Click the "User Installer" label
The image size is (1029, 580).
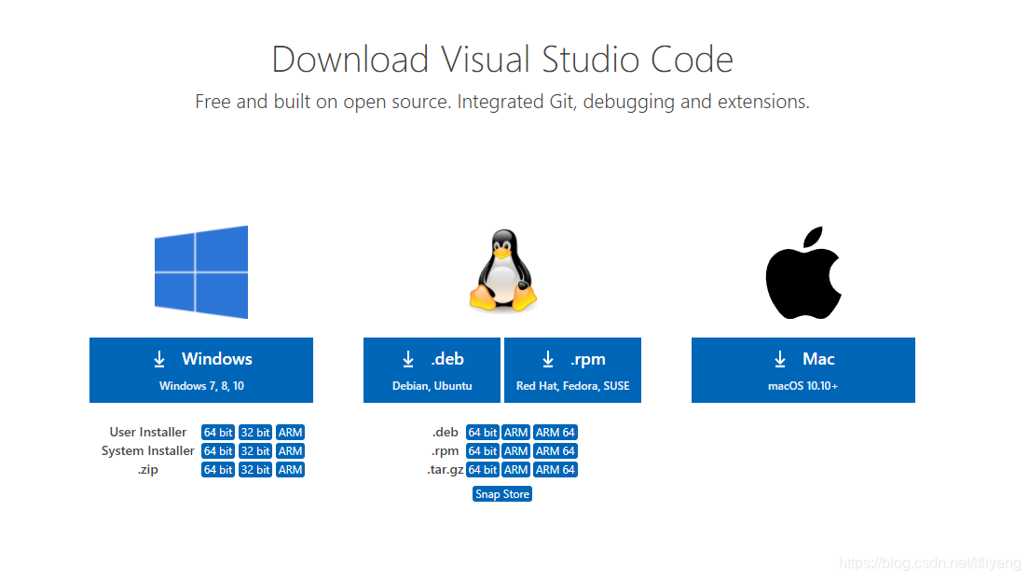[x=147, y=433]
